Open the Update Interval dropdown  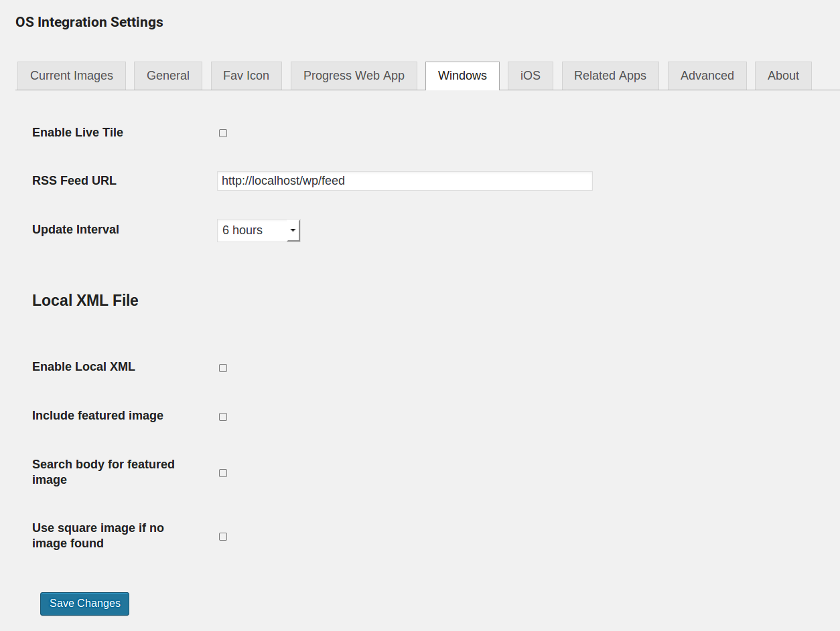(x=259, y=230)
